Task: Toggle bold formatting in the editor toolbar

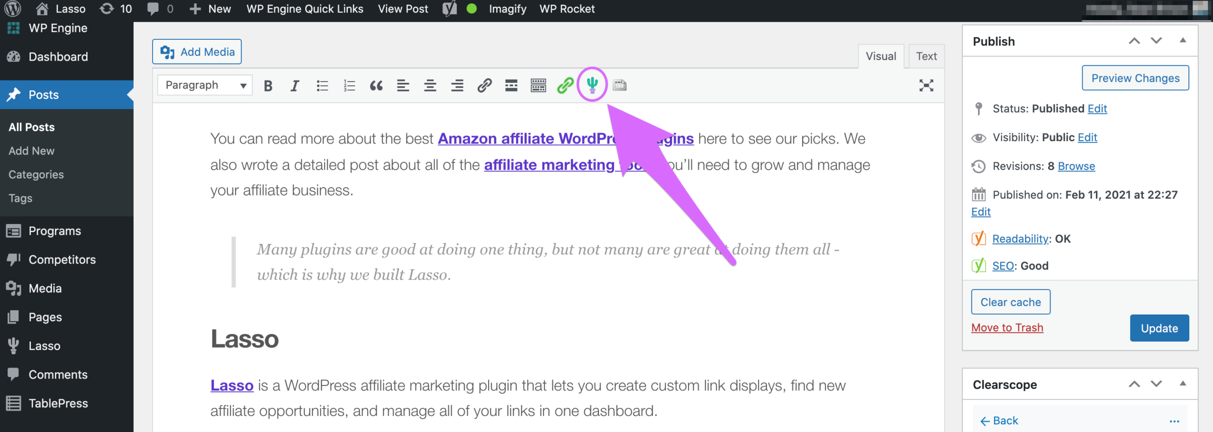Action: click(268, 86)
